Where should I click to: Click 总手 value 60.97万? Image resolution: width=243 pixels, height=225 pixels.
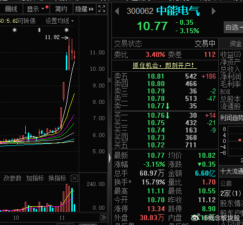tap(152, 173)
